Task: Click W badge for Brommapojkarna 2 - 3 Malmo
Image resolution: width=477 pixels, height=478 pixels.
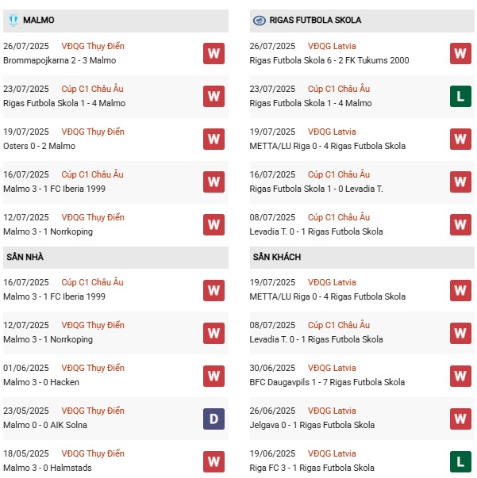Action: point(213,54)
